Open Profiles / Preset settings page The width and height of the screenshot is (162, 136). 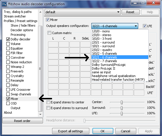click(x=21, y=21)
